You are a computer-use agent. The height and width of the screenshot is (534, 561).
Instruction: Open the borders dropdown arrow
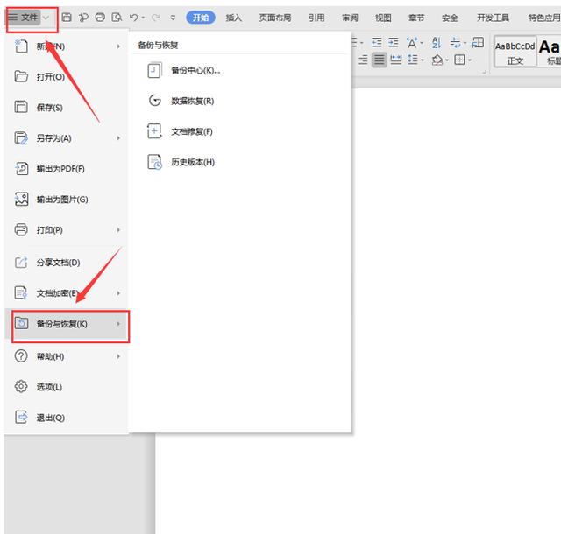click(470, 60)
